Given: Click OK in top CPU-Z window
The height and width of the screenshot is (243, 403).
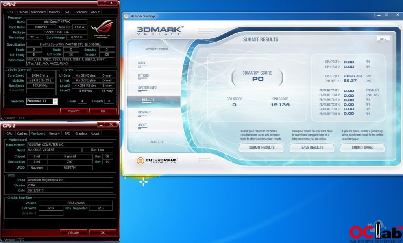Looking at the screenshot, I should (x=103, y=111).
